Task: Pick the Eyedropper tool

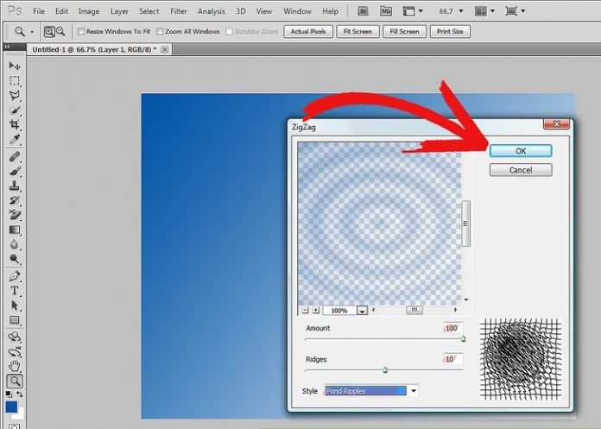Action: pyautogui.click(x=15, y=140)
